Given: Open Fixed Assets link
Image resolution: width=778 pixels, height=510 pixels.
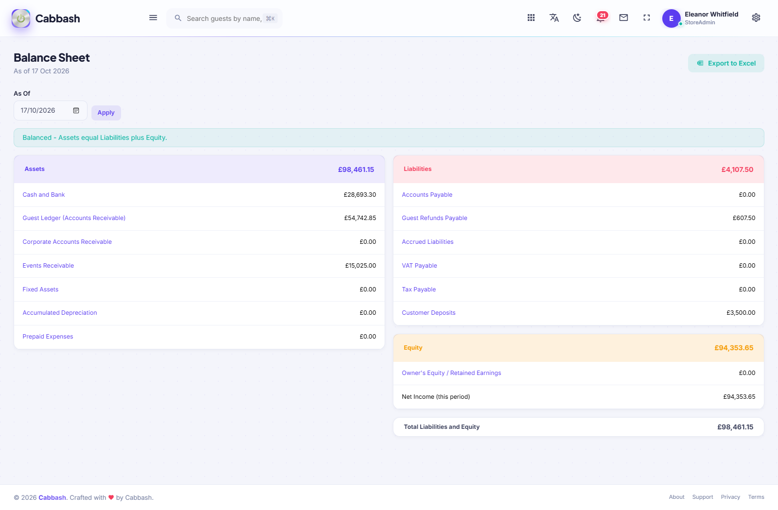Looking at the screenshot, I should [x=40, y=289].
